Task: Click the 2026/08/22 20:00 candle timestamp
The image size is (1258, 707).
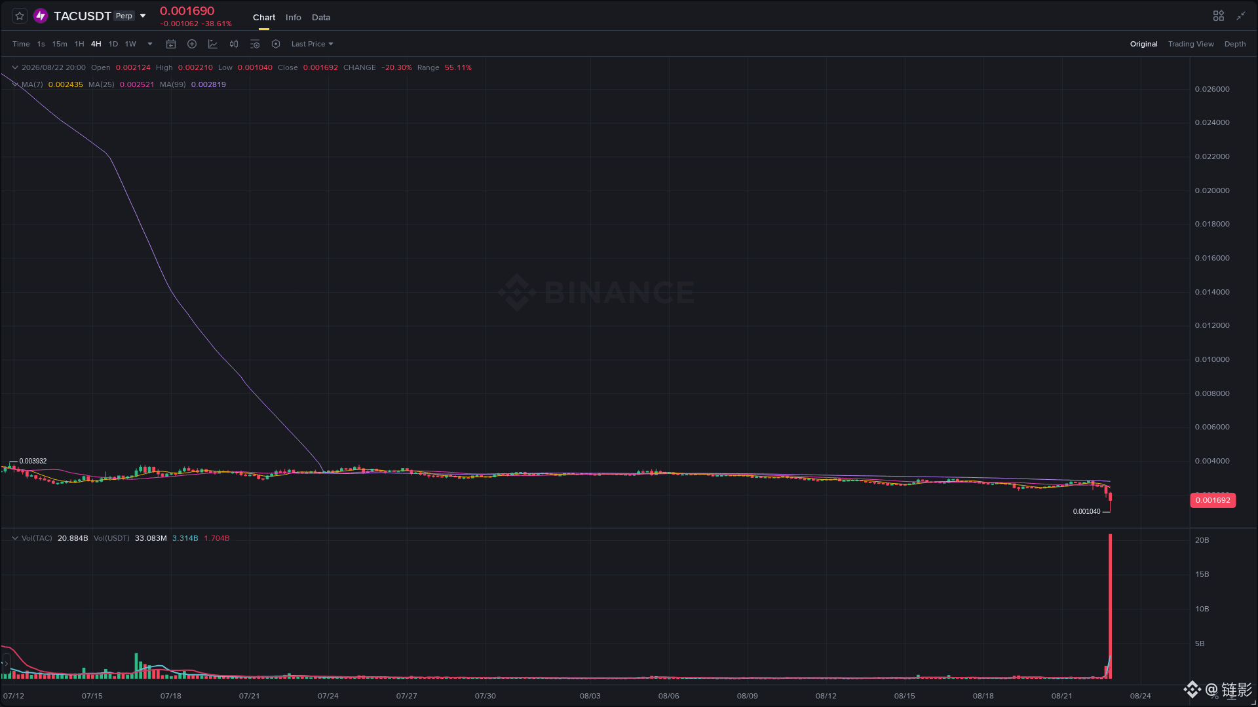Action: 54,67
